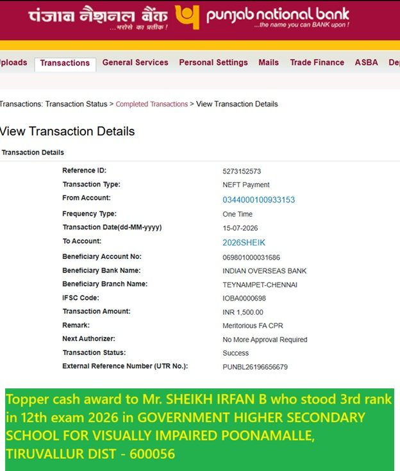Click the transaction date 15-07-2026

click(x=240, y=228)
